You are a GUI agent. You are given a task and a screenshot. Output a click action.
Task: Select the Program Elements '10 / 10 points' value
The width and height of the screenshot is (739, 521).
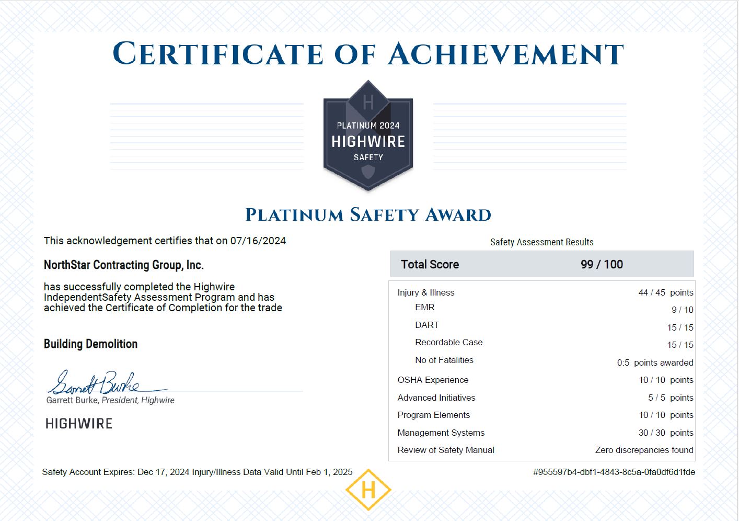coord(666,415)
